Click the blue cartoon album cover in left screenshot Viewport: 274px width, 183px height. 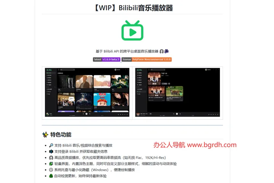coord(102,99)
